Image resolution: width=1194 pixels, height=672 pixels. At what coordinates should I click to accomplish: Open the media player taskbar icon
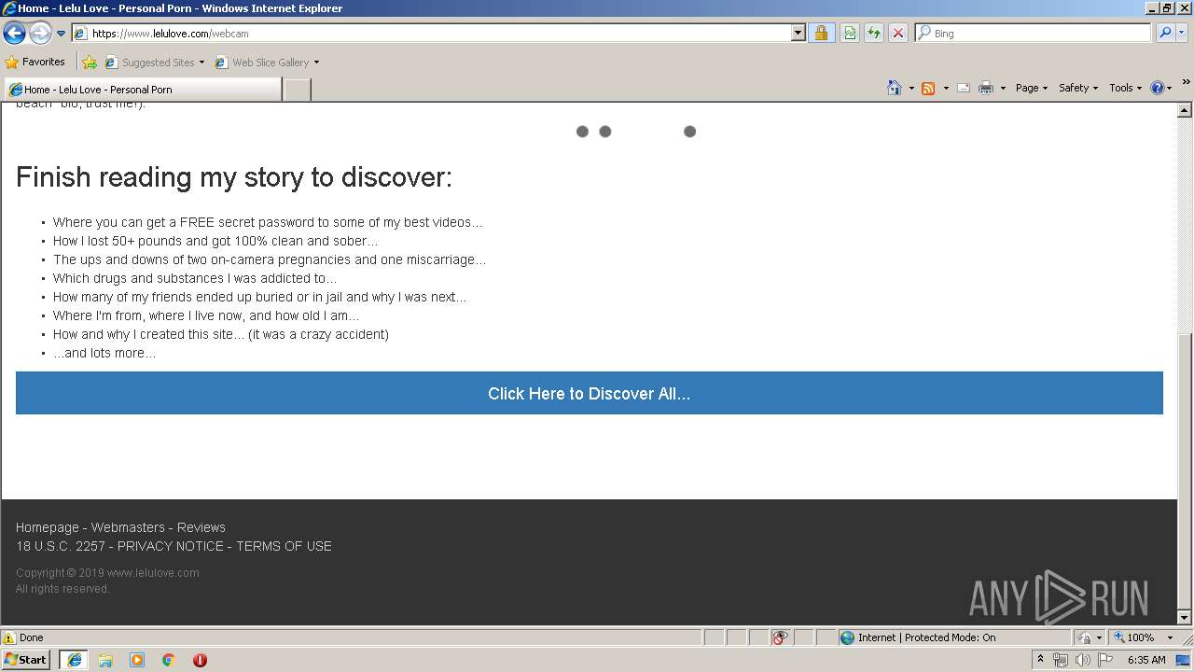[x=137, y=660]
